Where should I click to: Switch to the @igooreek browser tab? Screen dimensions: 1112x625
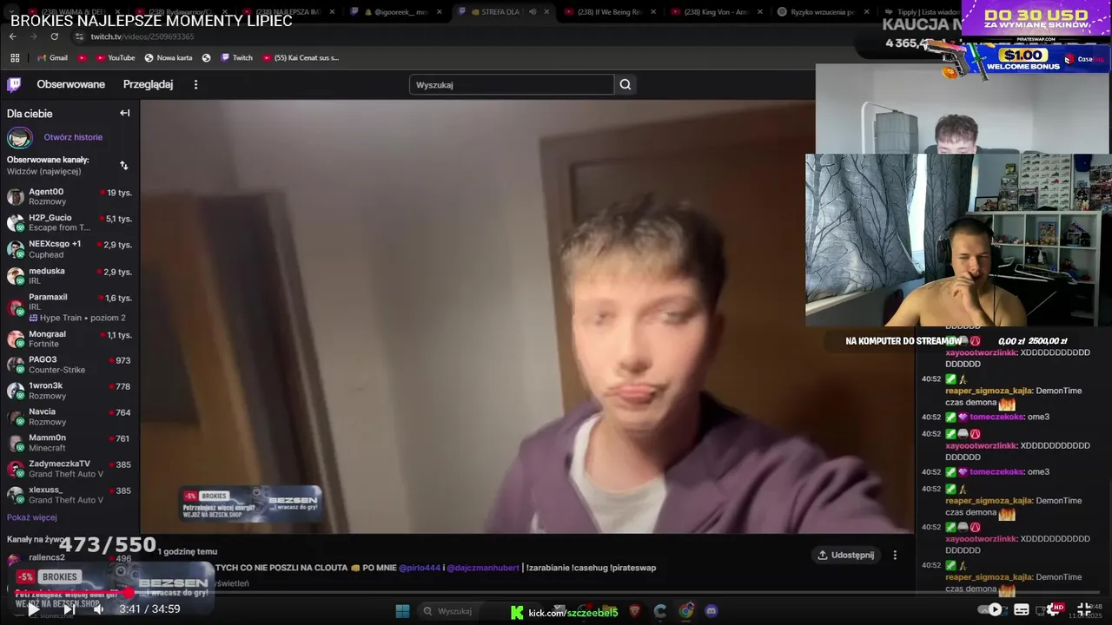(395, 12)
